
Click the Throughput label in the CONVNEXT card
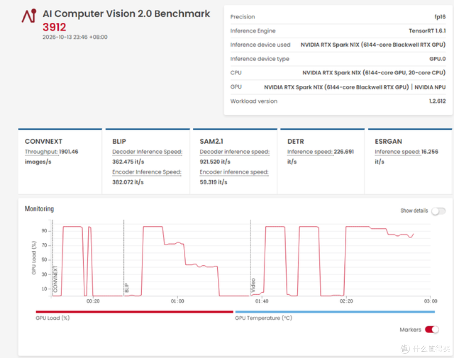click(41, 152)
